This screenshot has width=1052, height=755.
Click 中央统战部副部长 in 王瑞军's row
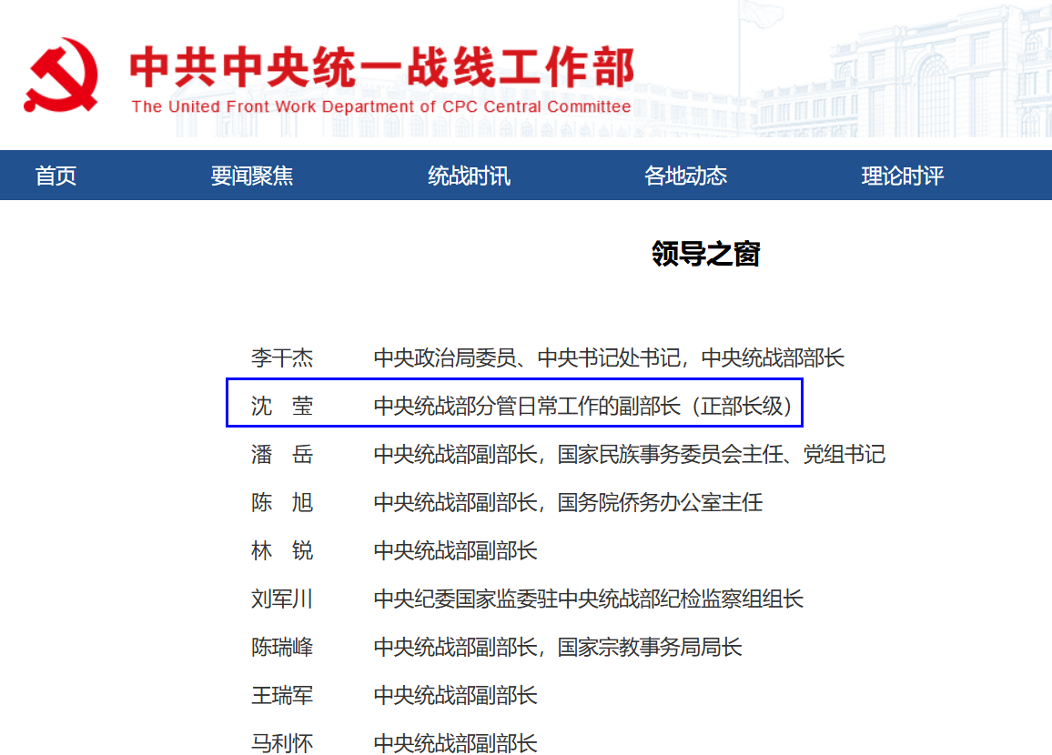[456, 695]
